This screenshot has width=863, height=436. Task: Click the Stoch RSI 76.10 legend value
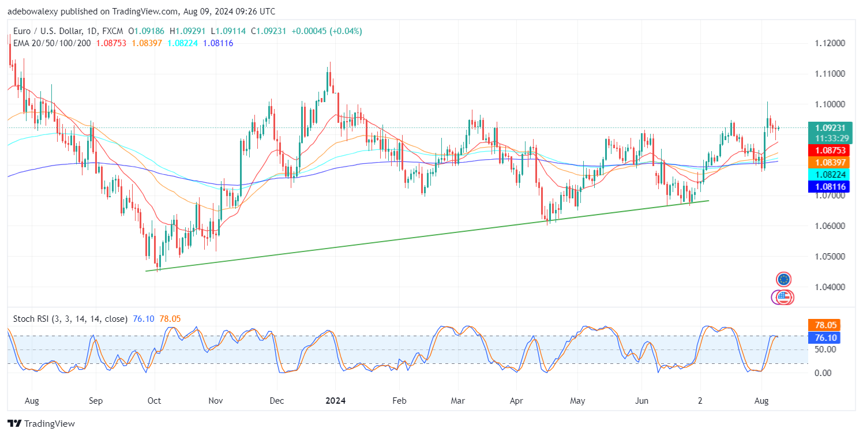[142, 318]
